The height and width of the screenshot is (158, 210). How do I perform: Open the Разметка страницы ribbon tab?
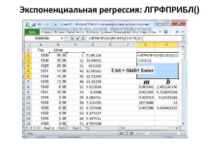click(x=76, y=32)
